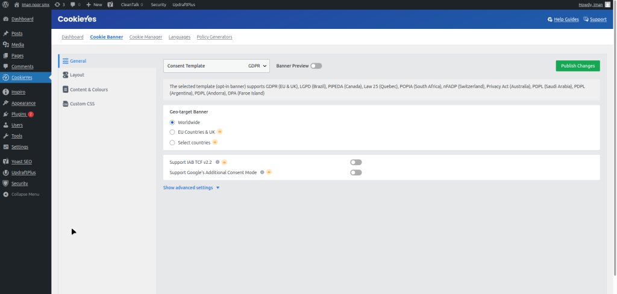Expand Show advanced settings
617x294 pixels.
click(x=191, y=188)
